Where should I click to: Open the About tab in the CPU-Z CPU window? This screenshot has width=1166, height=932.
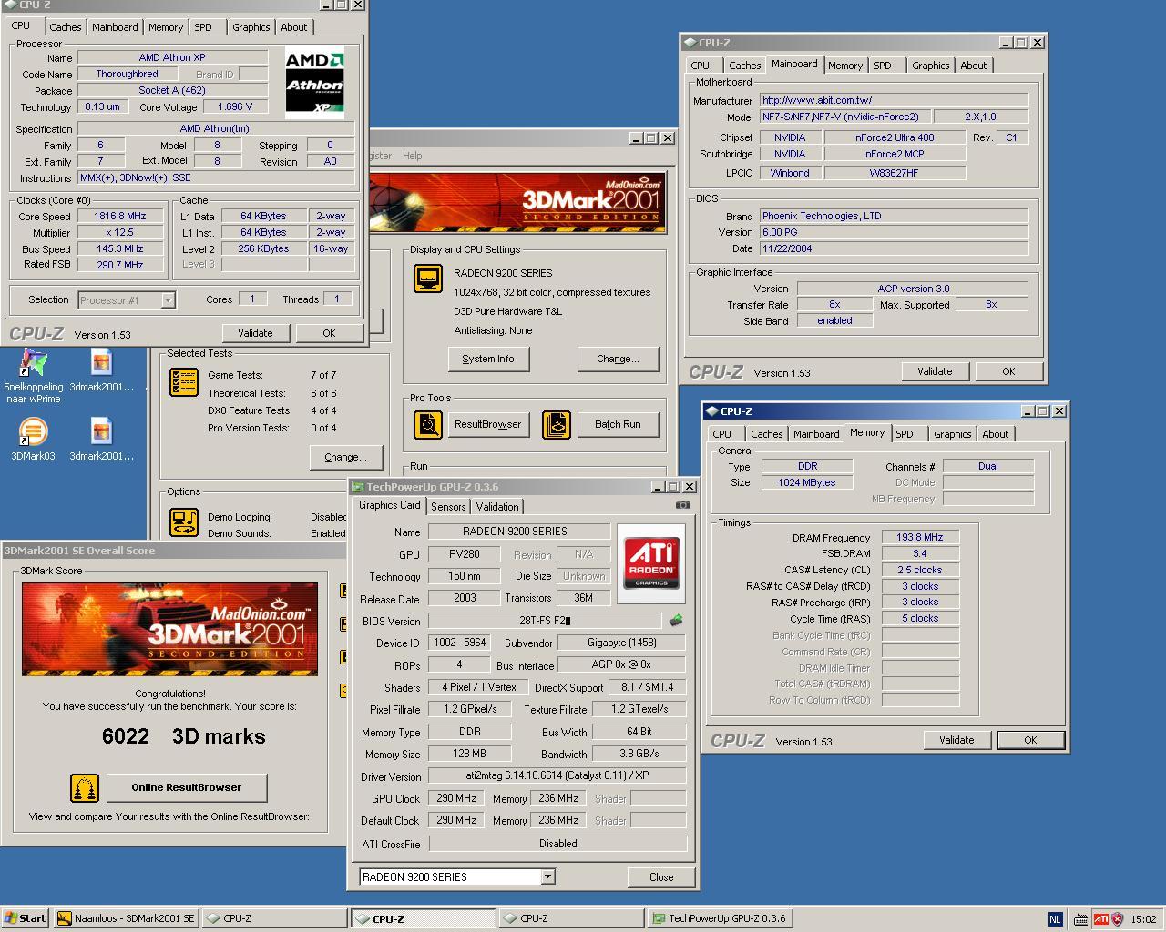pyautogui.click(x=293, y=27)
